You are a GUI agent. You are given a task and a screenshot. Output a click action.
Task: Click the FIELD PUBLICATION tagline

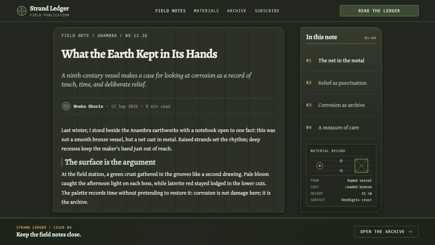[x=50, y=15]
